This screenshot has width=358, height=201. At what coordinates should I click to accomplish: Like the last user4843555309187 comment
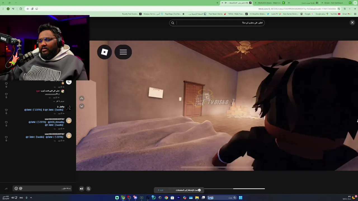[x=6, y=137]
